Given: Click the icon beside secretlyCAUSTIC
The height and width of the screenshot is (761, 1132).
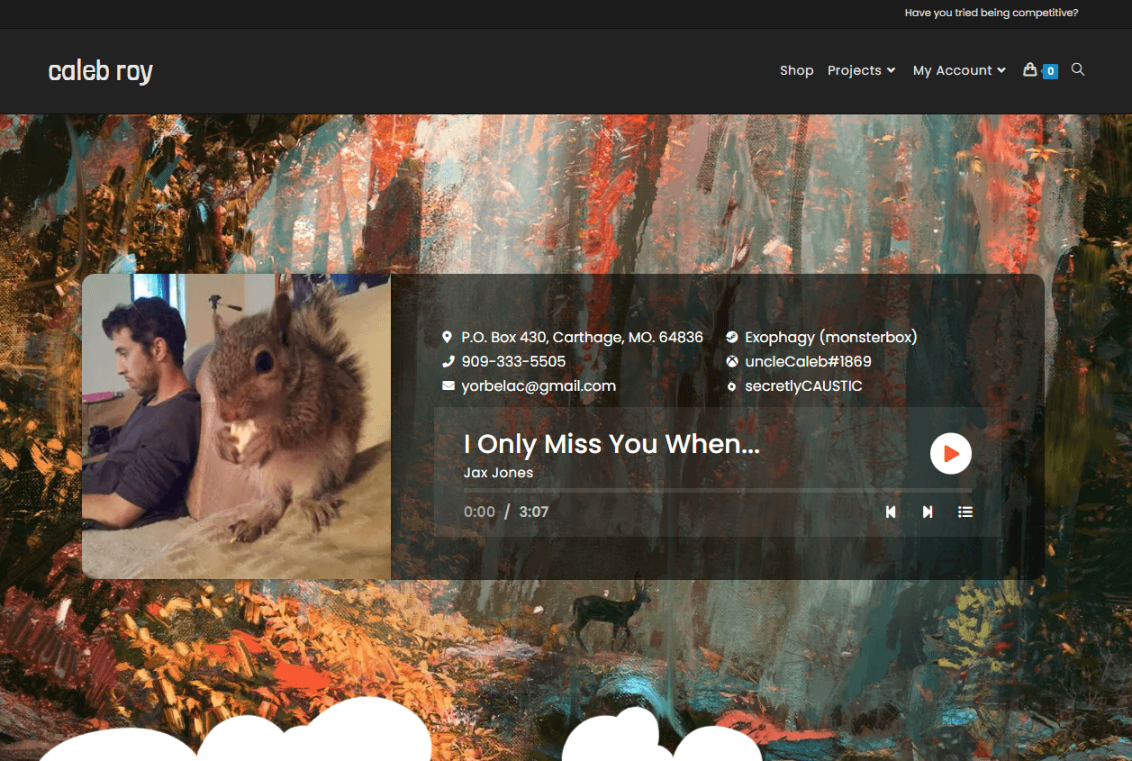Looking at the screenshot, I should tap(732, 386).
